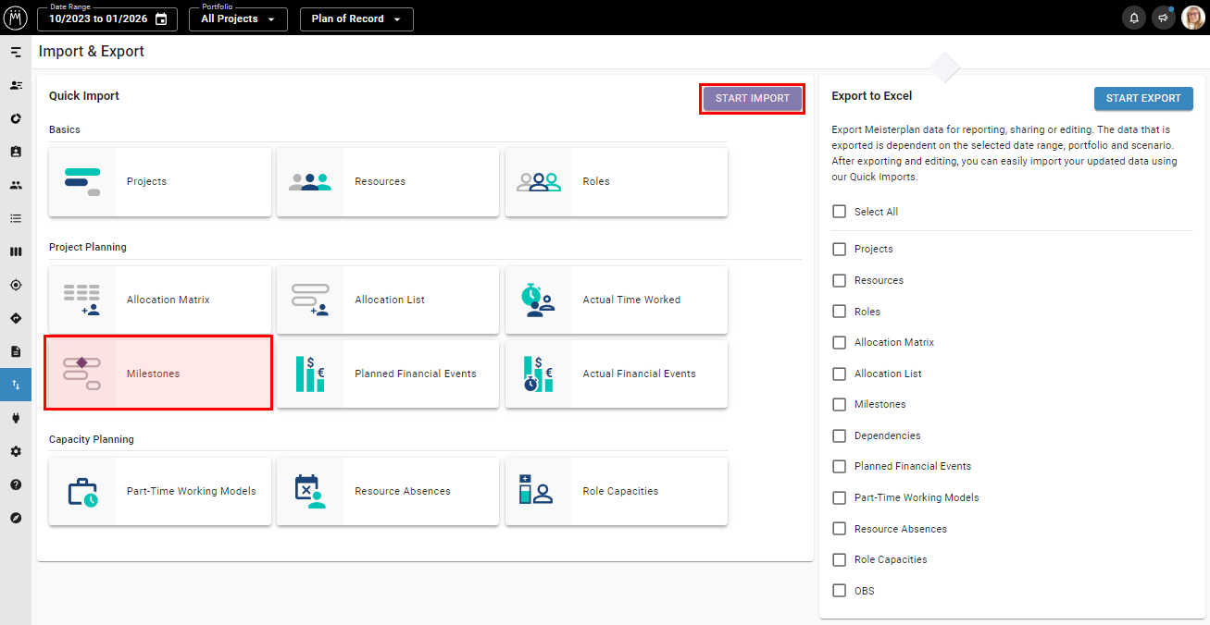Expand the Plan of Record scenario dropdown
The width and height of the screenshot is (1210, 625).
tap(356, 19)
